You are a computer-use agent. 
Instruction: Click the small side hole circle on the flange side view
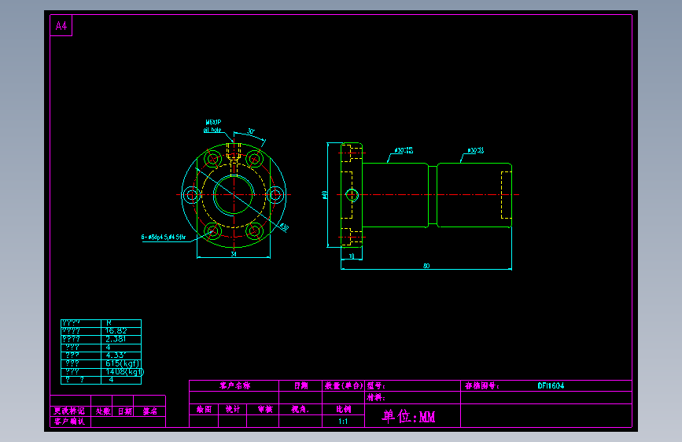(352, 195)
